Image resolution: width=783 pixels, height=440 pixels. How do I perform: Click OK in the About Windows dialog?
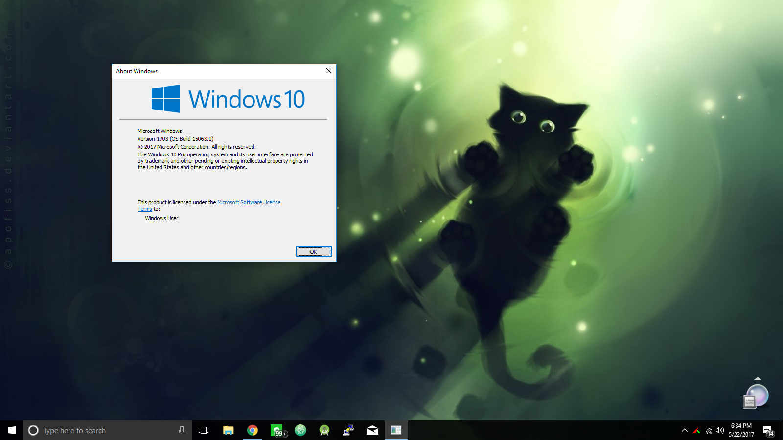click(314, 252)
